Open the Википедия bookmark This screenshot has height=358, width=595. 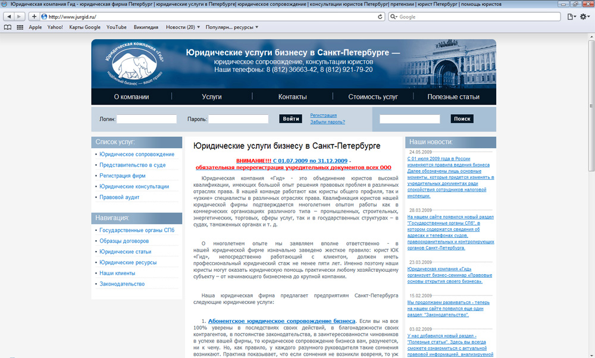point(146,27)
